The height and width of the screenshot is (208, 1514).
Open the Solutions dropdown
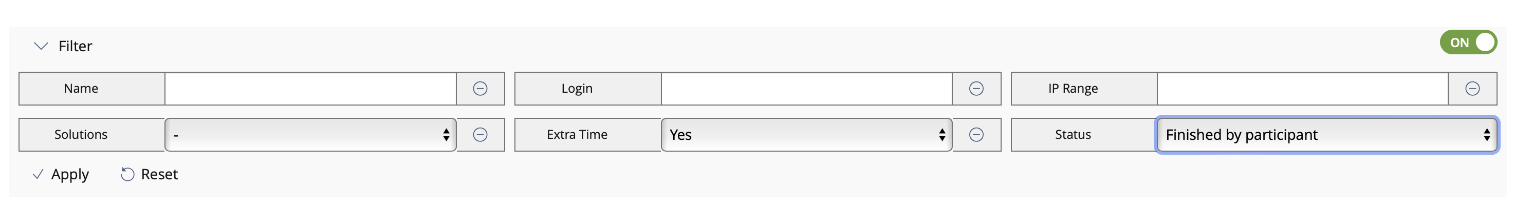pos(310,135)
